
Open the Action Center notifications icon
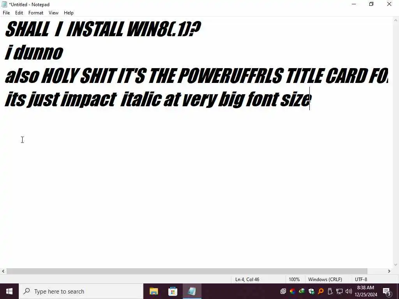coord(387,292)
